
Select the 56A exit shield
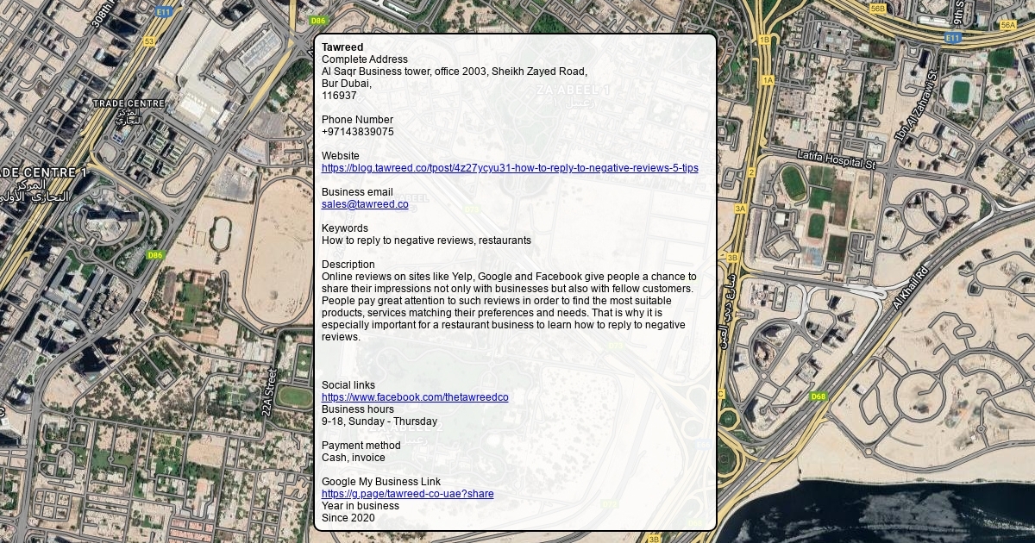(x=1007, y=26)
